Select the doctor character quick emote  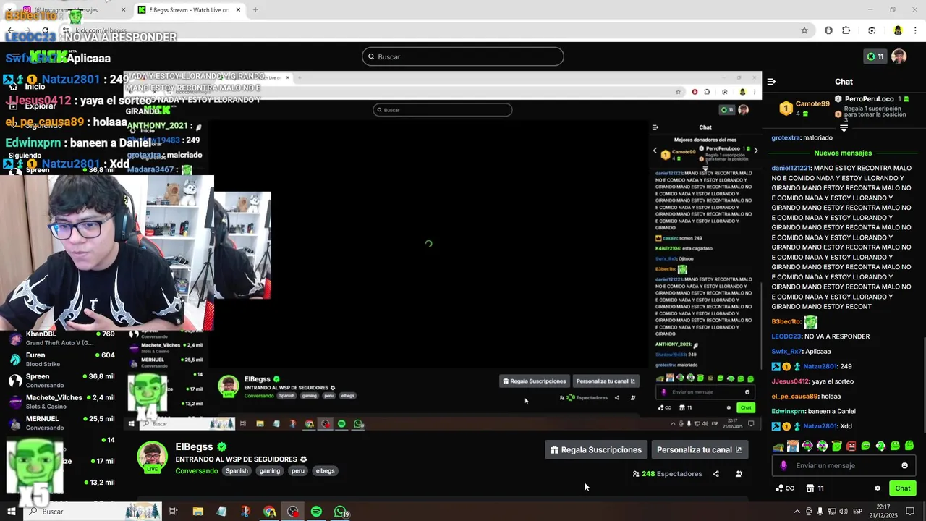[x=793, y=446]
